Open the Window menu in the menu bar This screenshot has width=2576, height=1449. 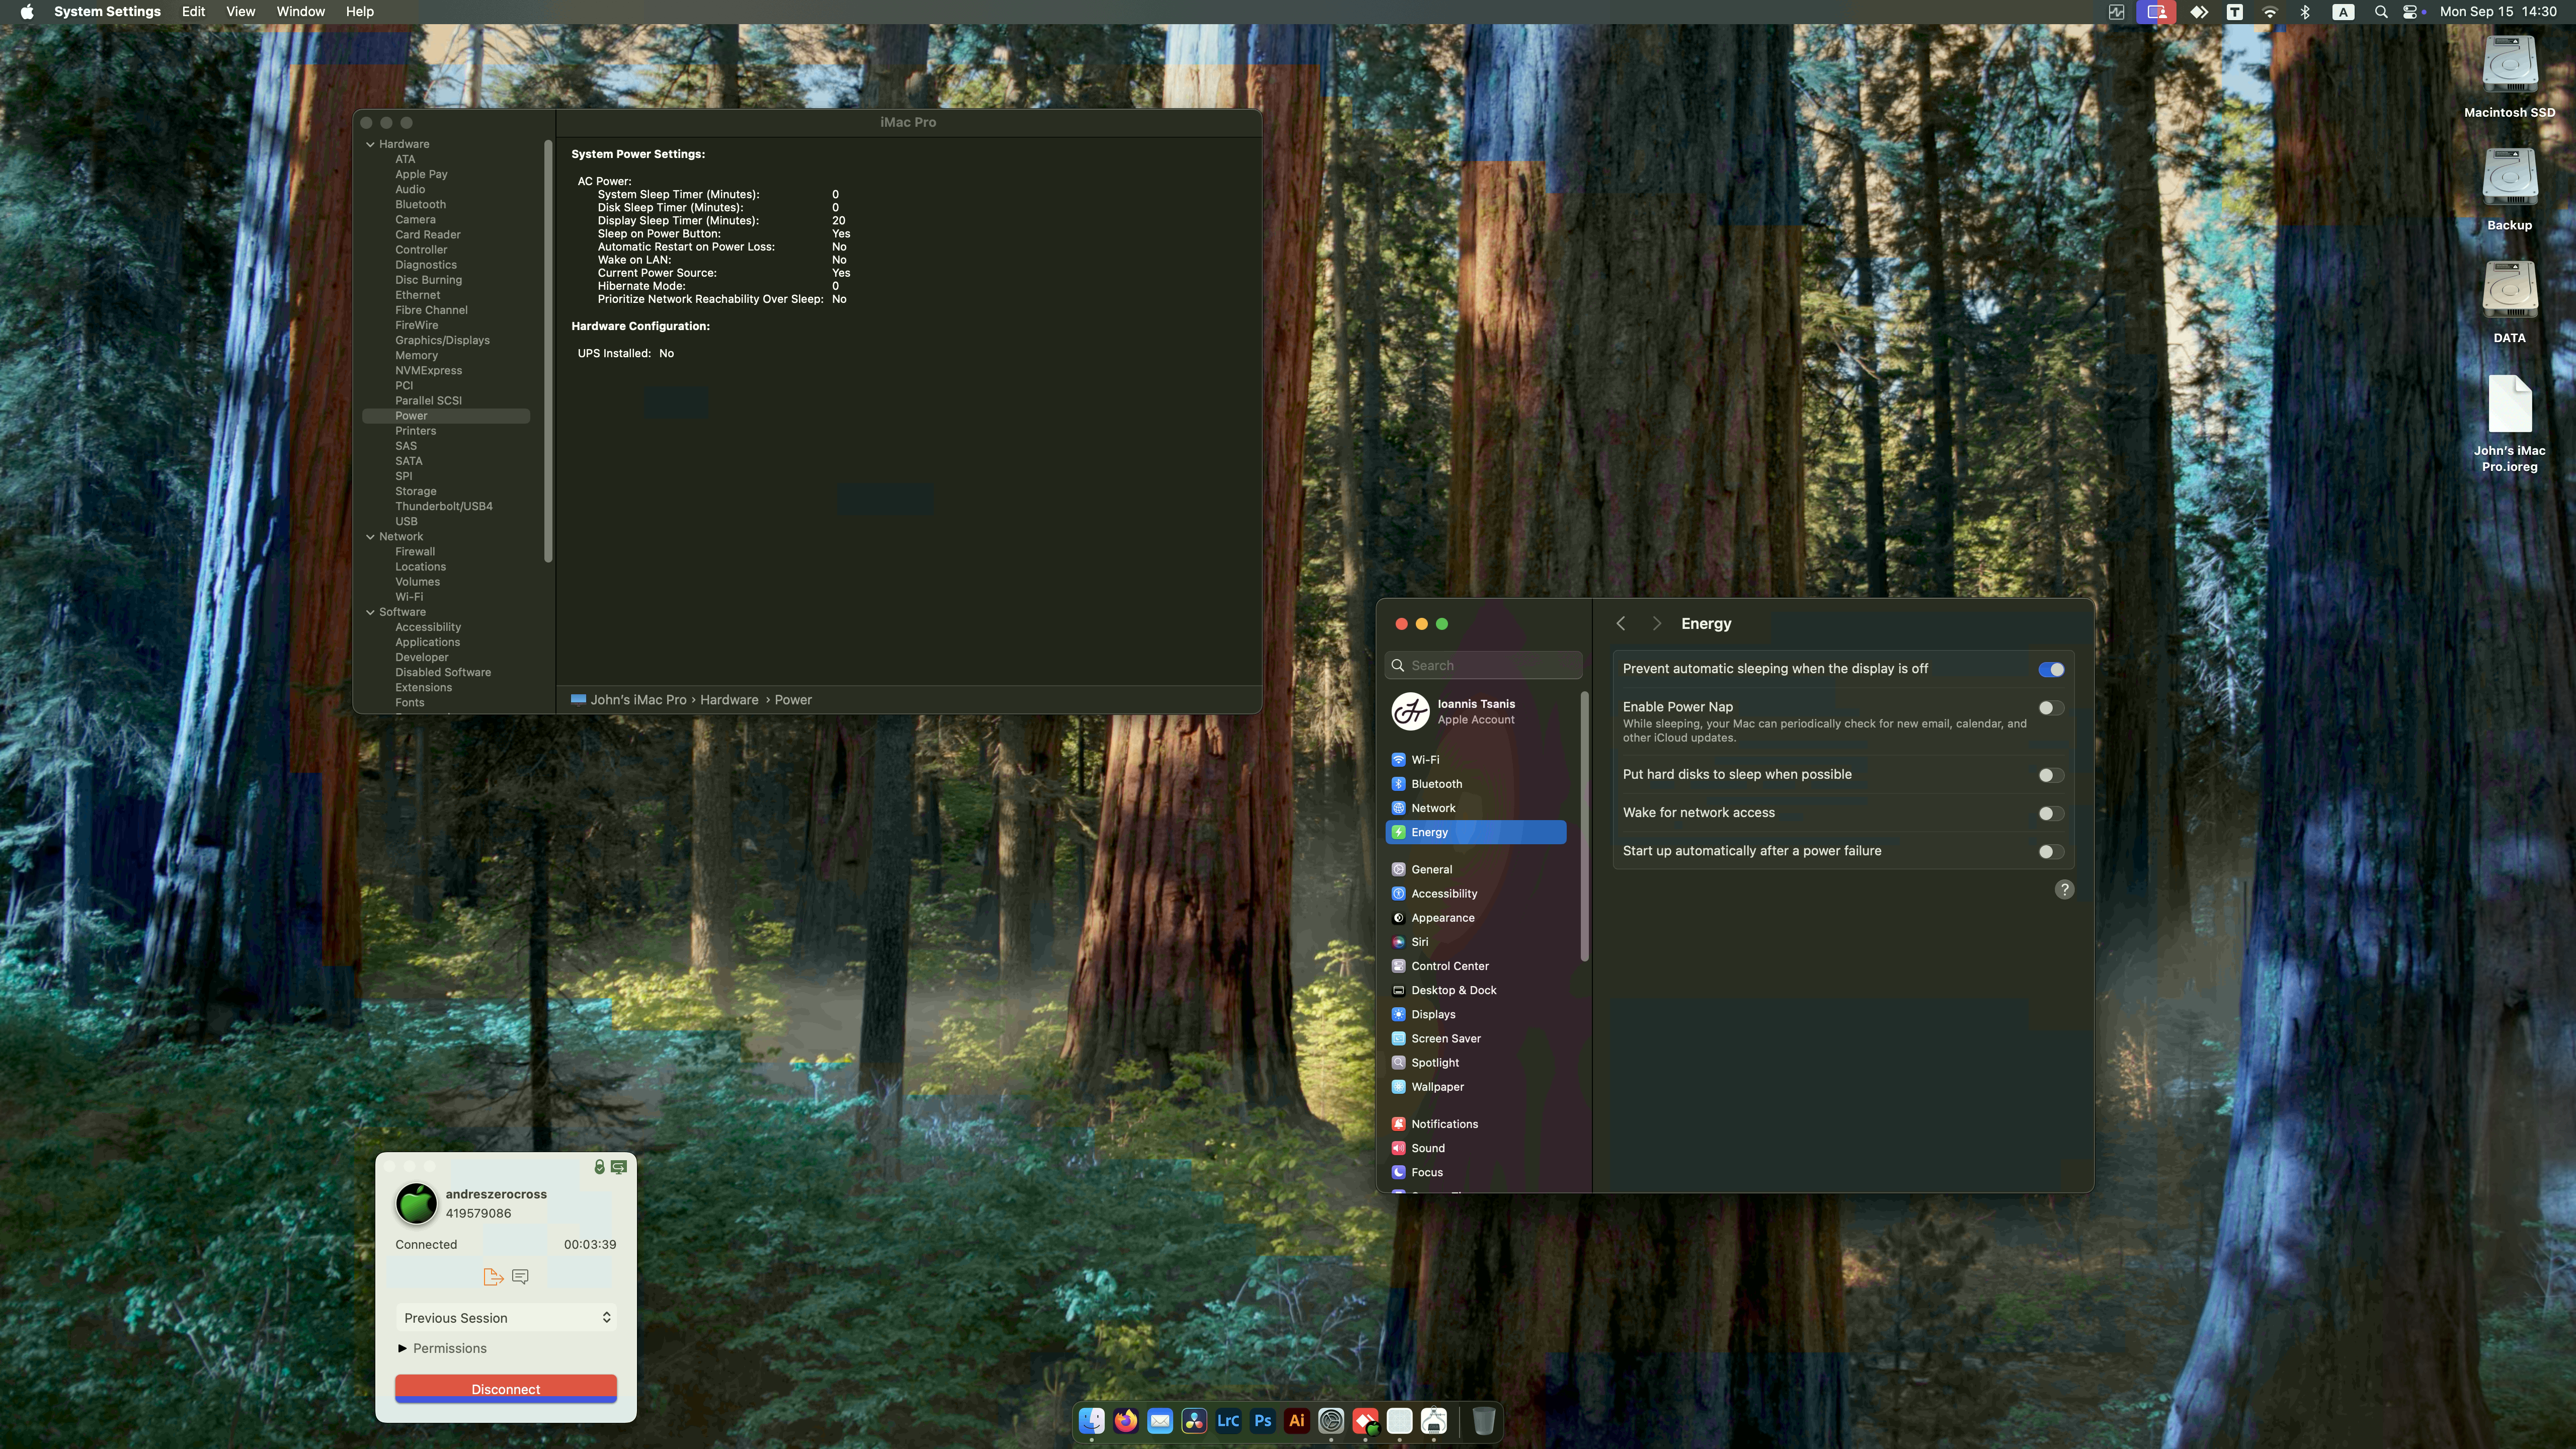coord(300,11)
